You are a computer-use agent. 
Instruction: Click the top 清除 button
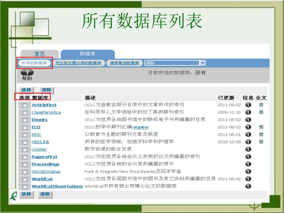click(x=47, y=90)
